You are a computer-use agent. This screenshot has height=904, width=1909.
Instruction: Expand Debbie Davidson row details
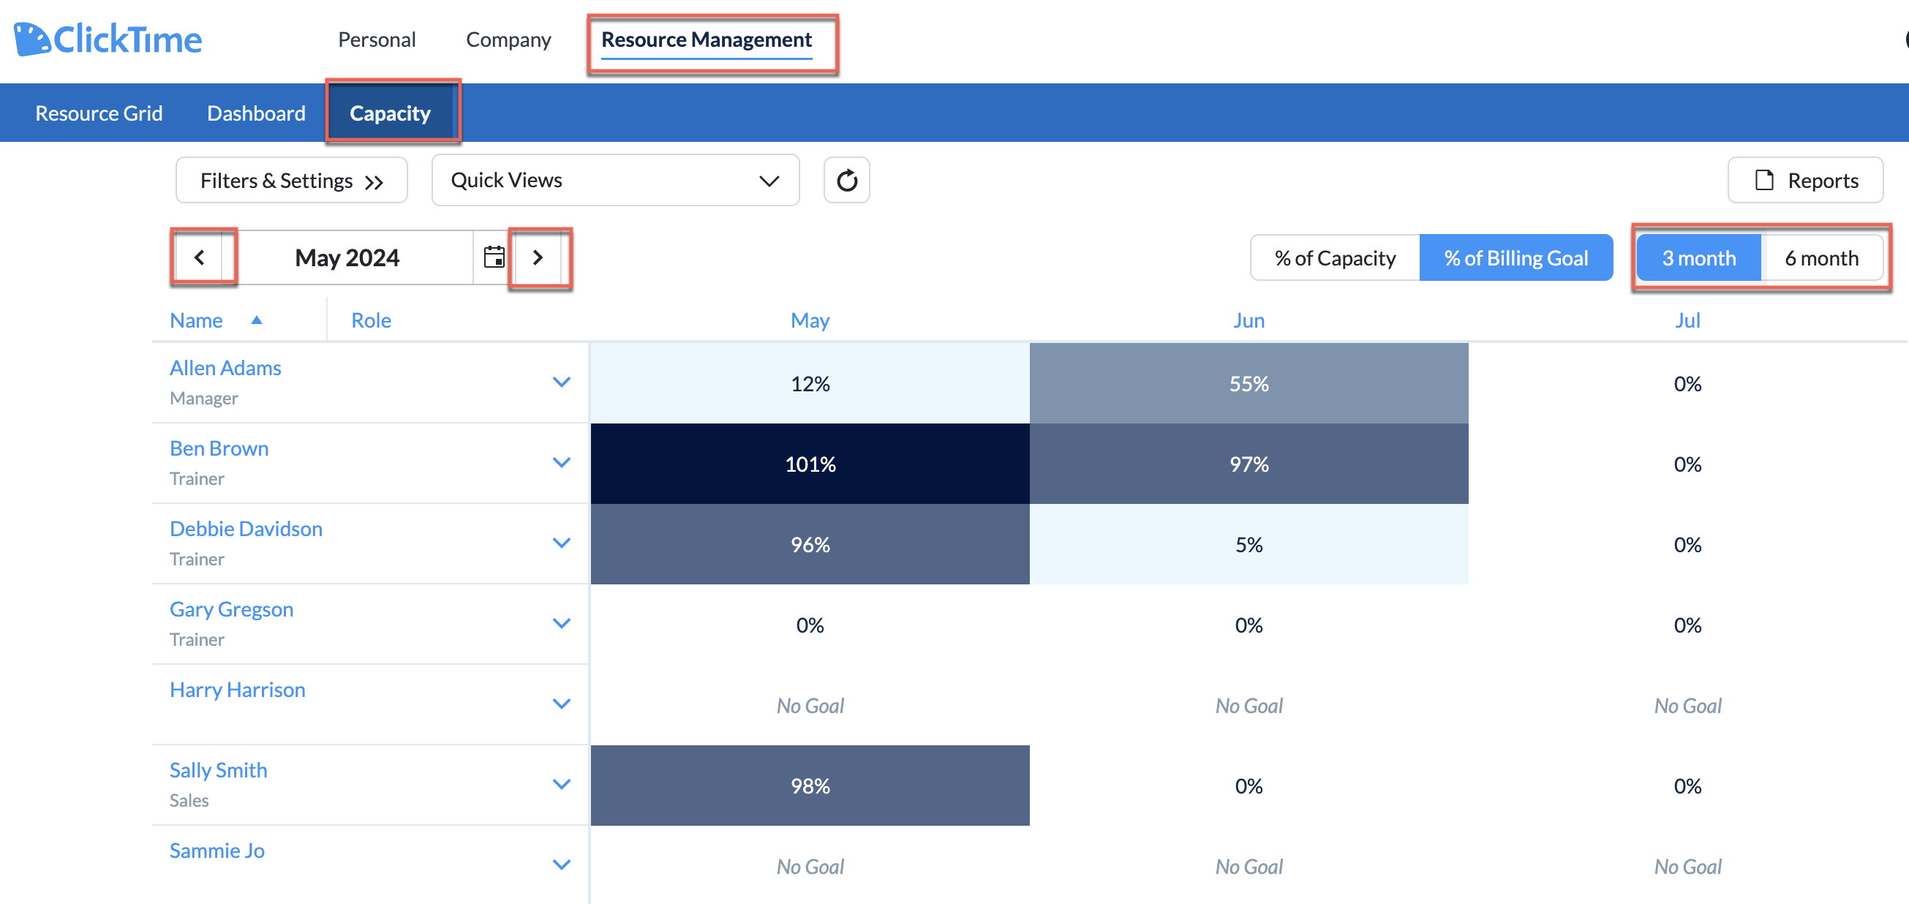pos(562,543)
